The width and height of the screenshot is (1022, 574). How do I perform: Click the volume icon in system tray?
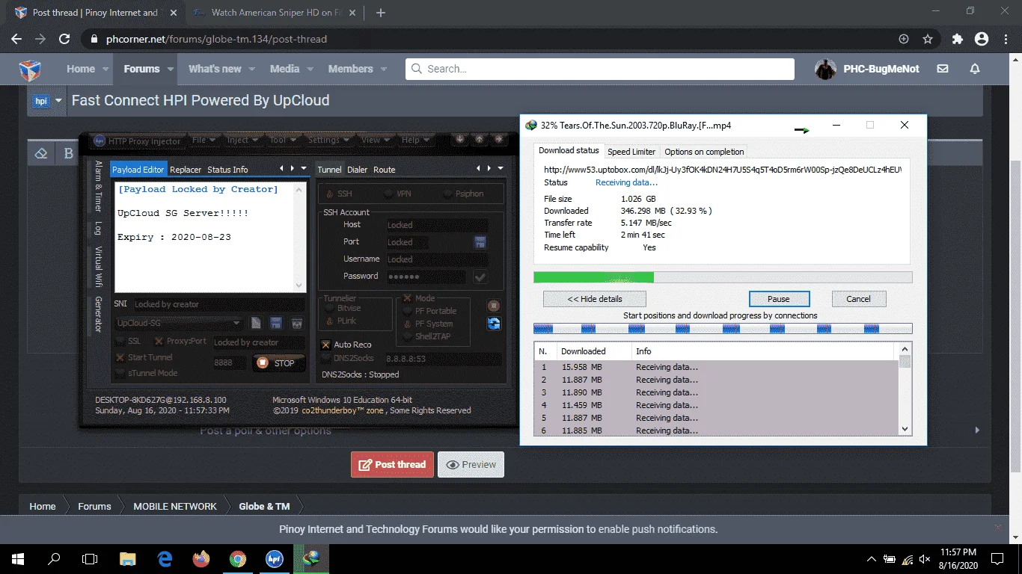pos(925,559)
